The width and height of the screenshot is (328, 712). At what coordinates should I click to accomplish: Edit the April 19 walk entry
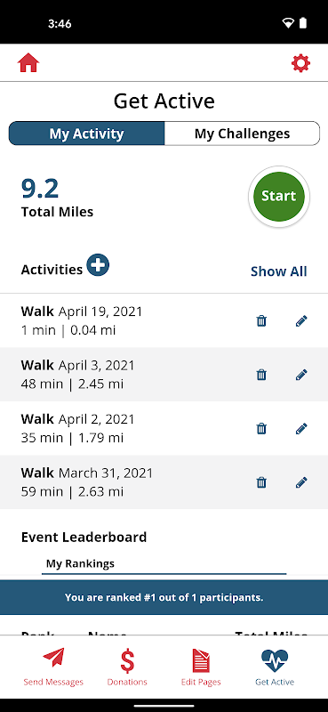(x=301, y=321)
